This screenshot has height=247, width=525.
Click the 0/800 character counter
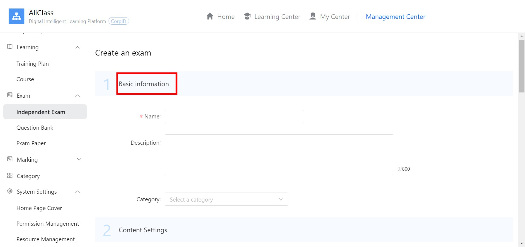click(x=404, y=169)
